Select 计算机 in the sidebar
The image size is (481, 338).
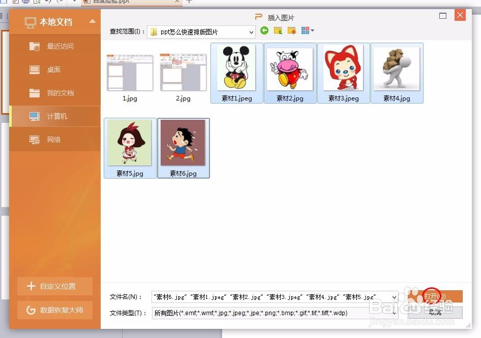click(55, 116)
